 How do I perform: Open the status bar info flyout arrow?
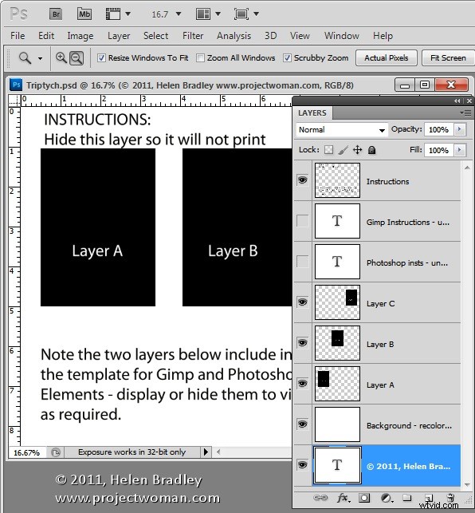click(206, 452)
